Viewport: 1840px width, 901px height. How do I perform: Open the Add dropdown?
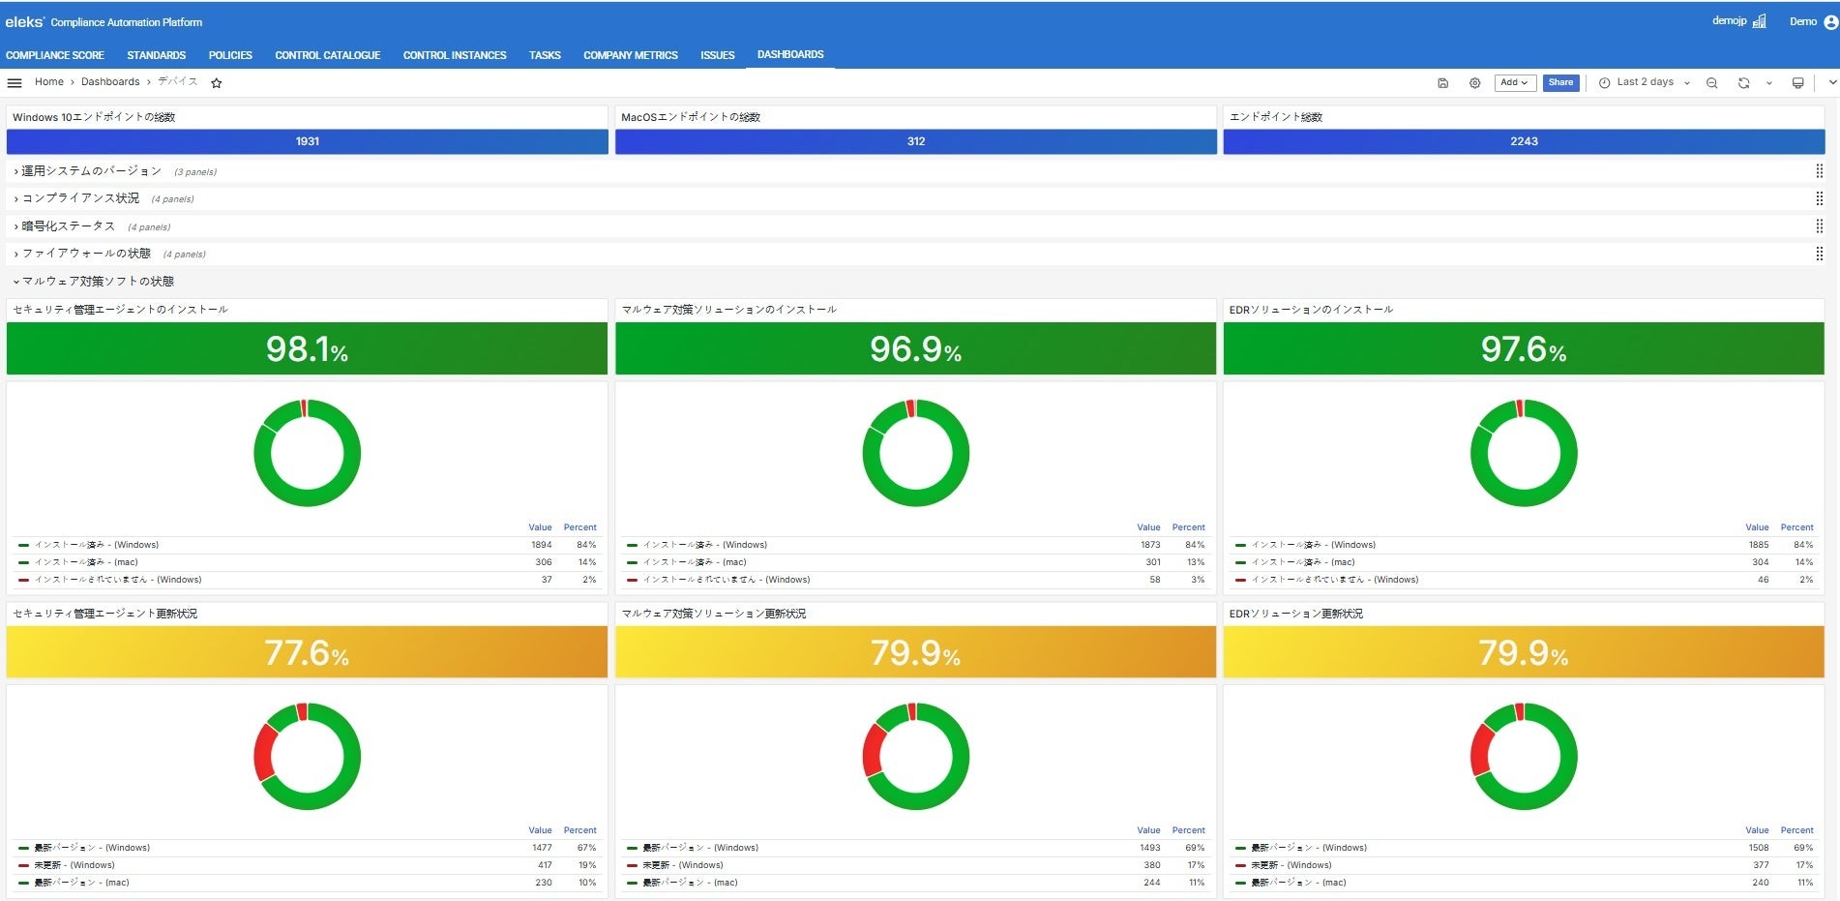pos(1513,82)
